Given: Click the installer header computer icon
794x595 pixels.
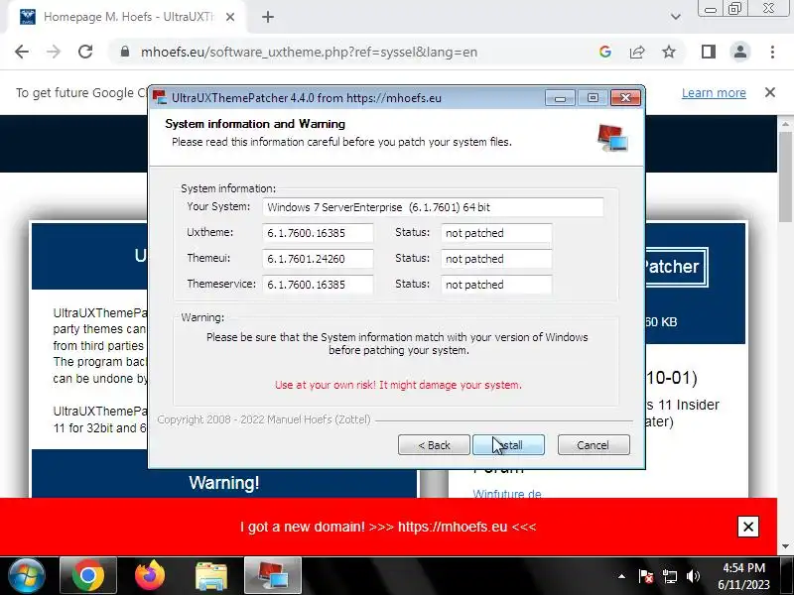Looking at the screenshot, I should [x=612, y=138].
